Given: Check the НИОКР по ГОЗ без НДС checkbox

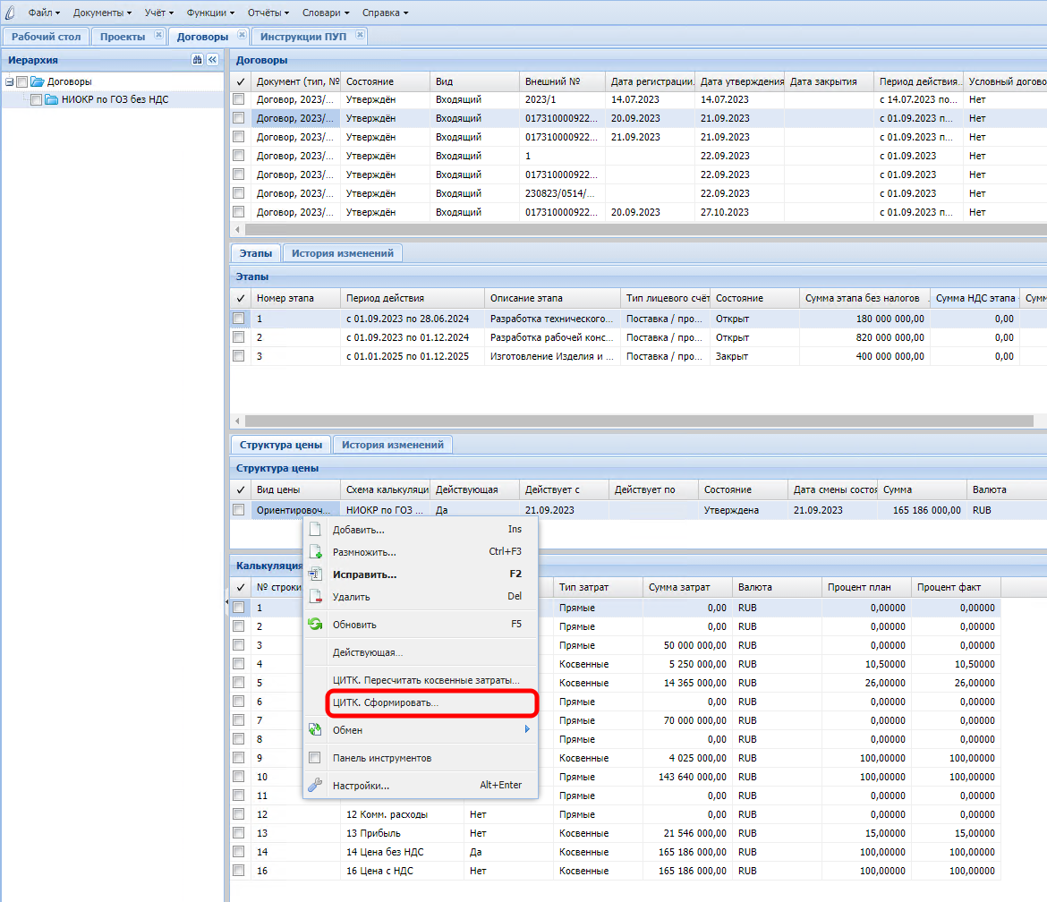Looking at the screenshot, I should (x=37, y=100).
